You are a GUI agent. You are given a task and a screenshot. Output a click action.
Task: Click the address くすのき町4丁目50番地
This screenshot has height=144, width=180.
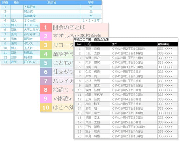pyautogui.click(x=127, y=118)
